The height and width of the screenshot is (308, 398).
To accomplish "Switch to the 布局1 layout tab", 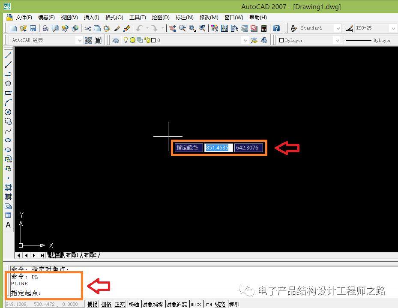I will (72, 255).
